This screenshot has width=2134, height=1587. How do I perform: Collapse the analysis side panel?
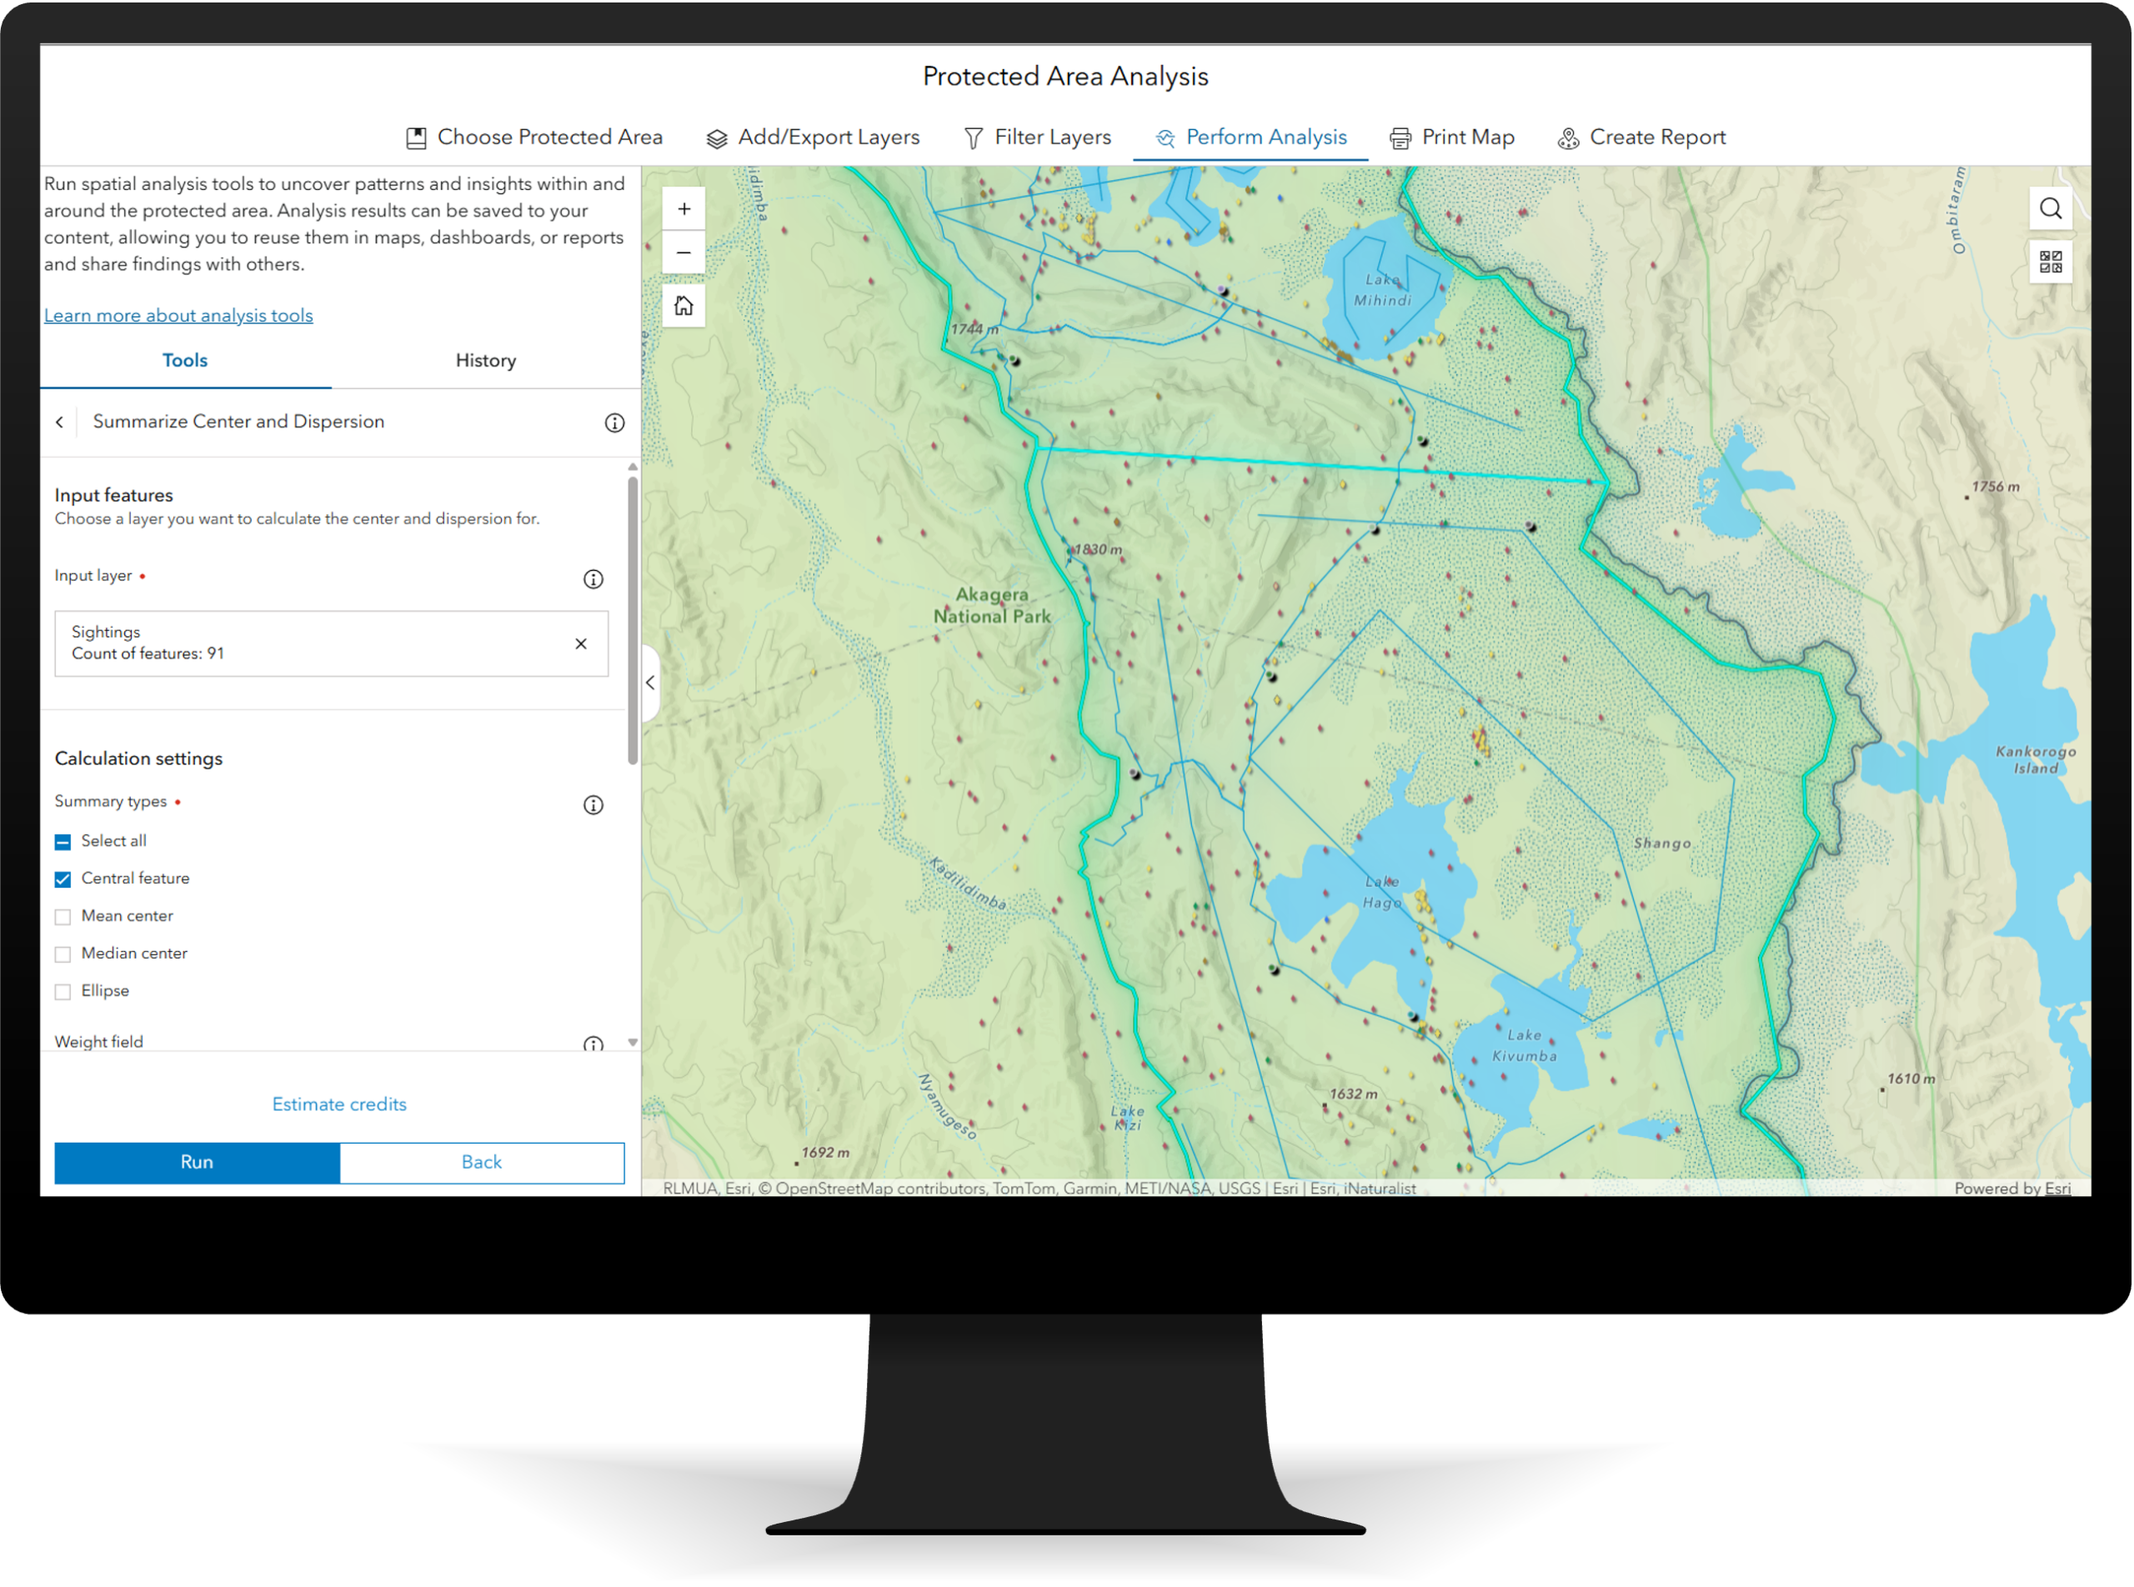pyautogui.click(x=650, y=683)
